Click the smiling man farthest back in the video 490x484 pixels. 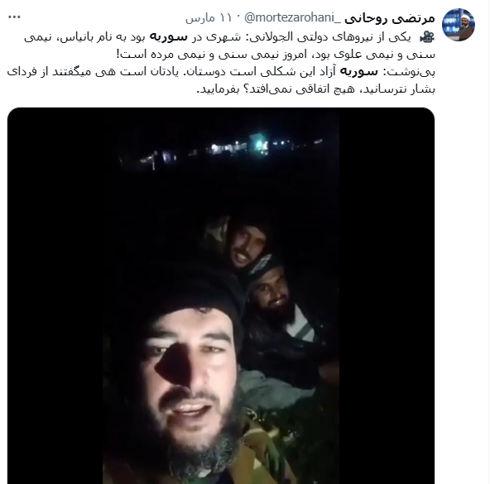[247, 245]
